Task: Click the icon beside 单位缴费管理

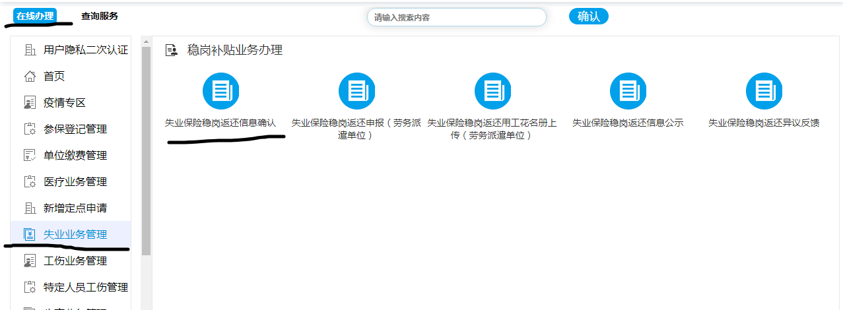Action: click(30, 156)
